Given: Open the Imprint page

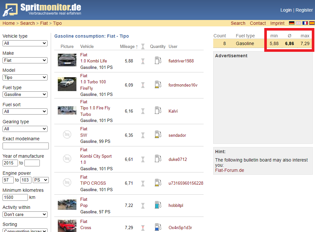Looking at the screenshot, I should pos(277,23).
